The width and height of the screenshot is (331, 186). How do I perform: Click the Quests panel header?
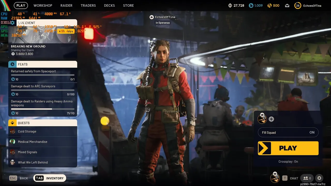pos(43,123)
